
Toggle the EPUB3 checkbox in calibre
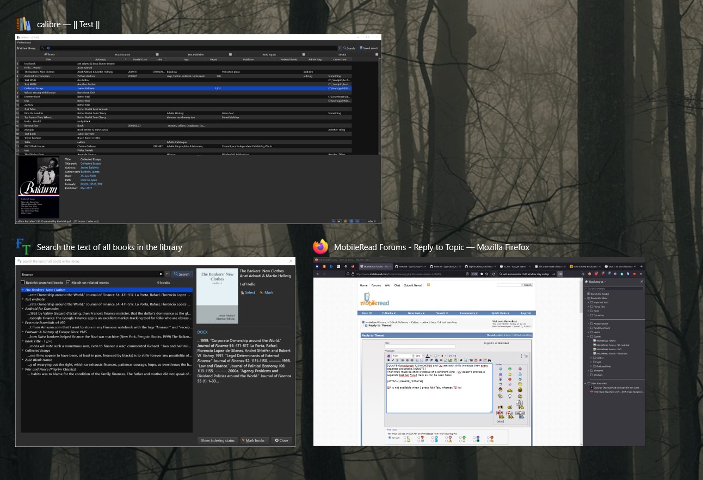[377, 54]
